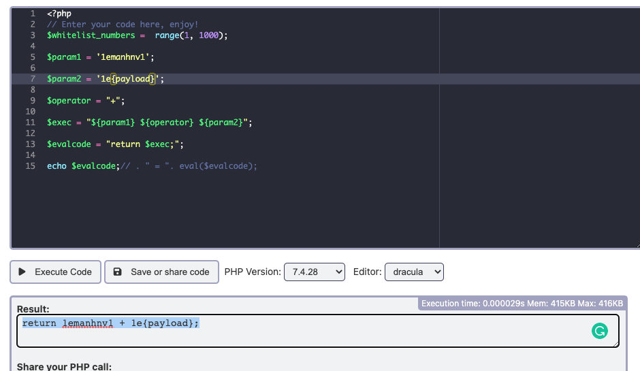Click the Grammarly icon in Result box
The image size is (640, 371).
[600, 331]
